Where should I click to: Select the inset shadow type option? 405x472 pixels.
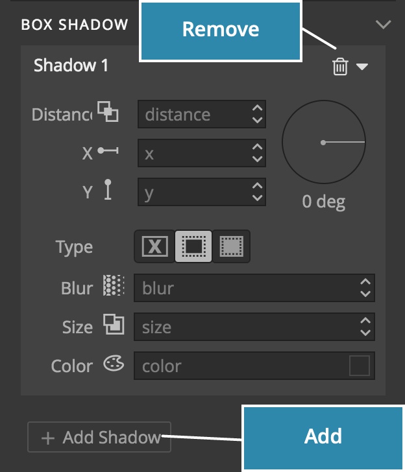[x=231, y=246]
